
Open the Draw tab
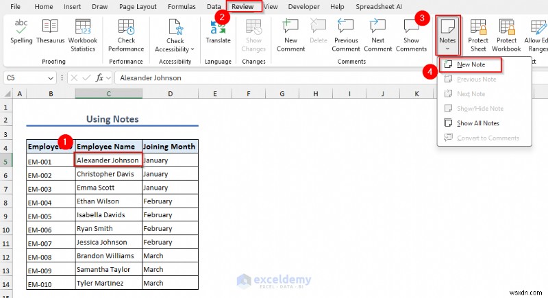[99, 7]
